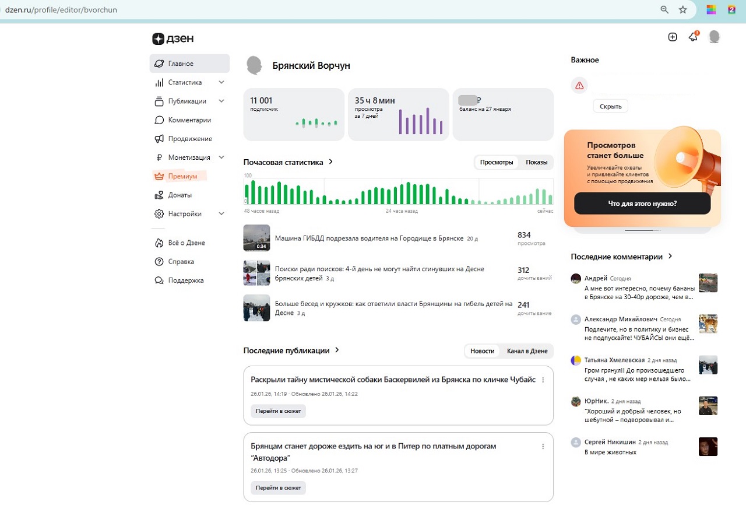Select Просмотры in hourly statistics toggle

[x=497, y=162]
